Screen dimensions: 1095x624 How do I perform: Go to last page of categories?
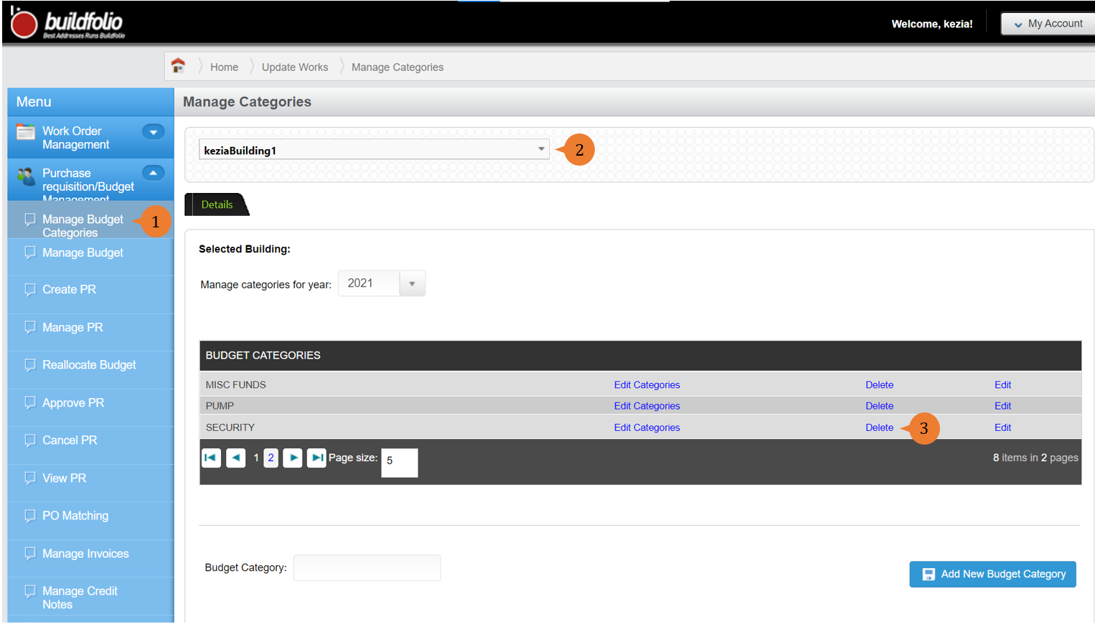pyautogui.click(x=316, y=458)
